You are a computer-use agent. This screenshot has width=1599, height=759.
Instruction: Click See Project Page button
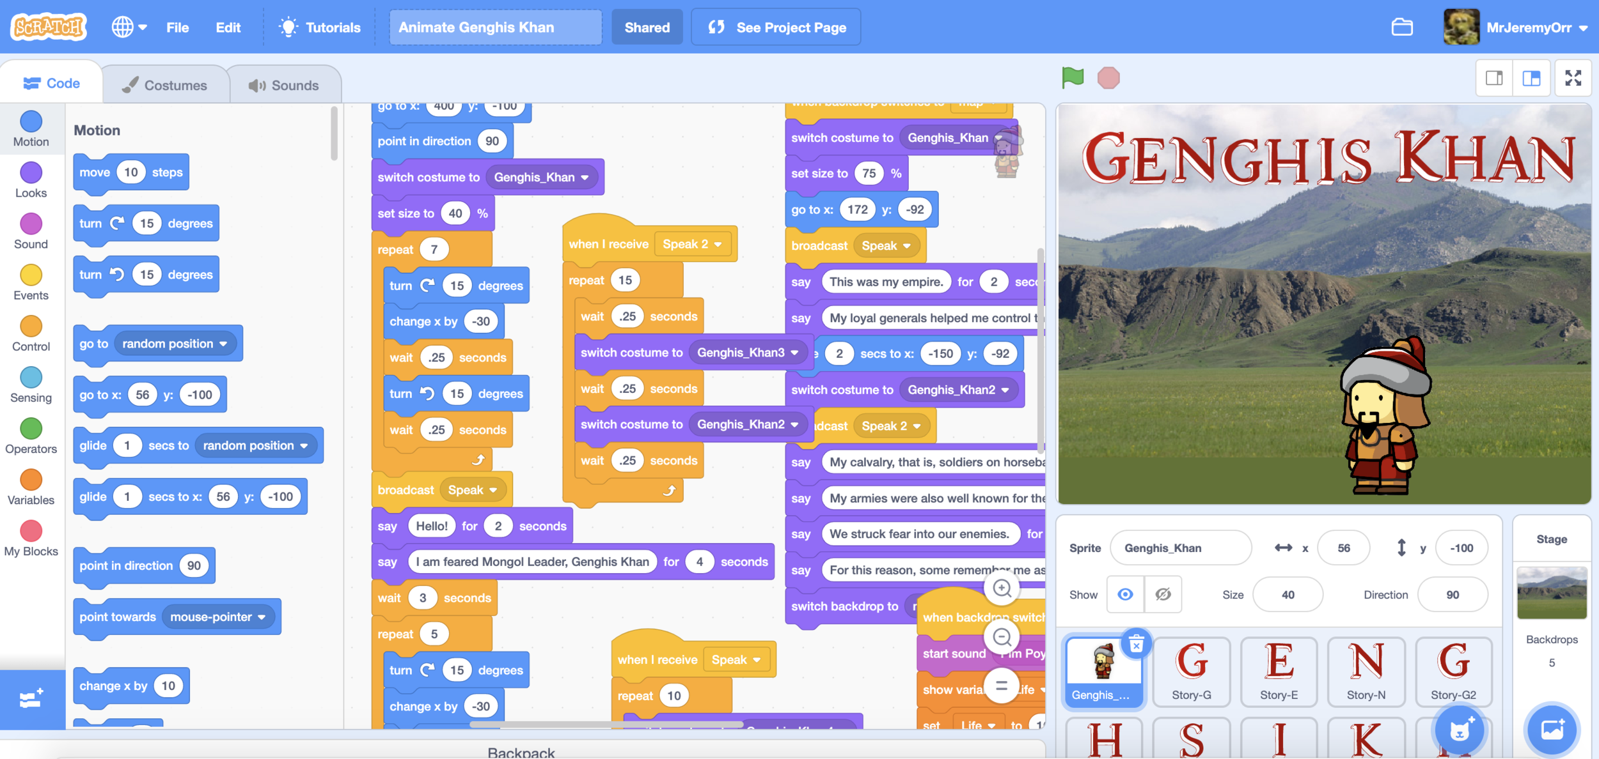tap(776, 27)
